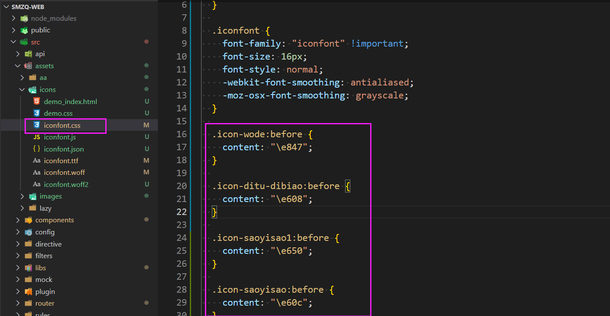The image size is (610, 316).
Task: Click the api folder icon
Action: coord(28,54)
